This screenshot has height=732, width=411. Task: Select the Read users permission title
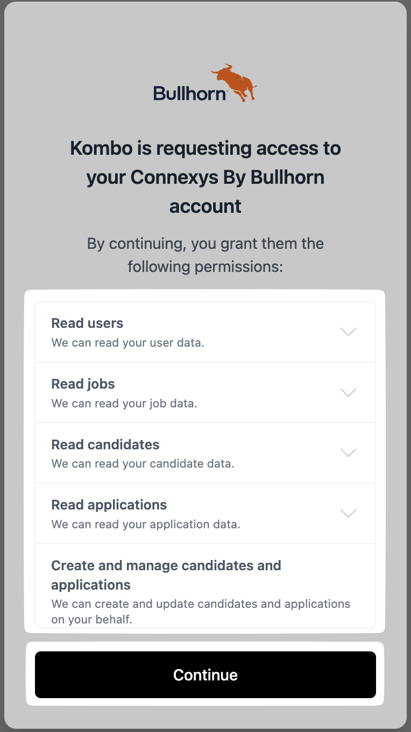tap(87, 323)
